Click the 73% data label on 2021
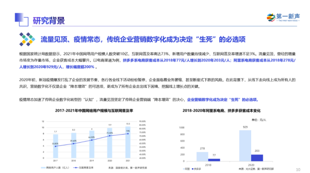 tap(128, 131)
